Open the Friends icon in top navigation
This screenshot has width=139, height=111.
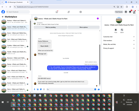(x=69, y=12)
